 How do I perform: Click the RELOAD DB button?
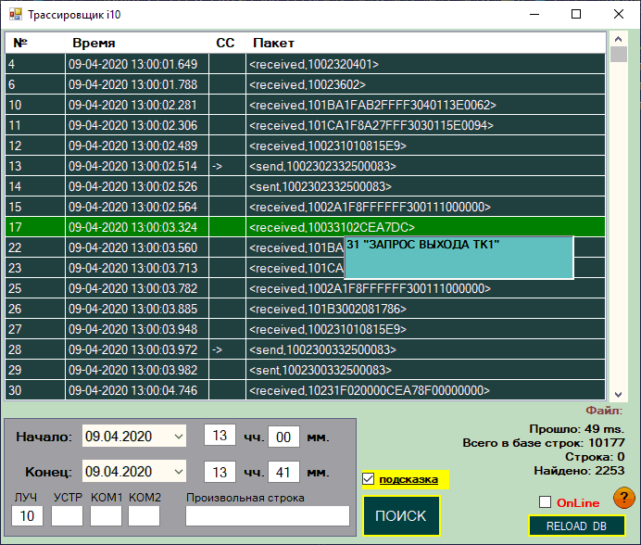coord(577,526)
